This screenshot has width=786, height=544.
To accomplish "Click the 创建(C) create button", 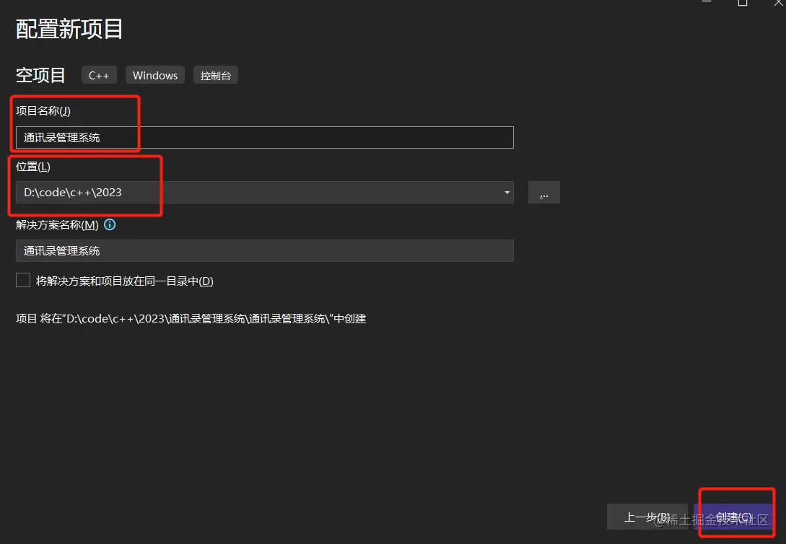I will (733, 517).
